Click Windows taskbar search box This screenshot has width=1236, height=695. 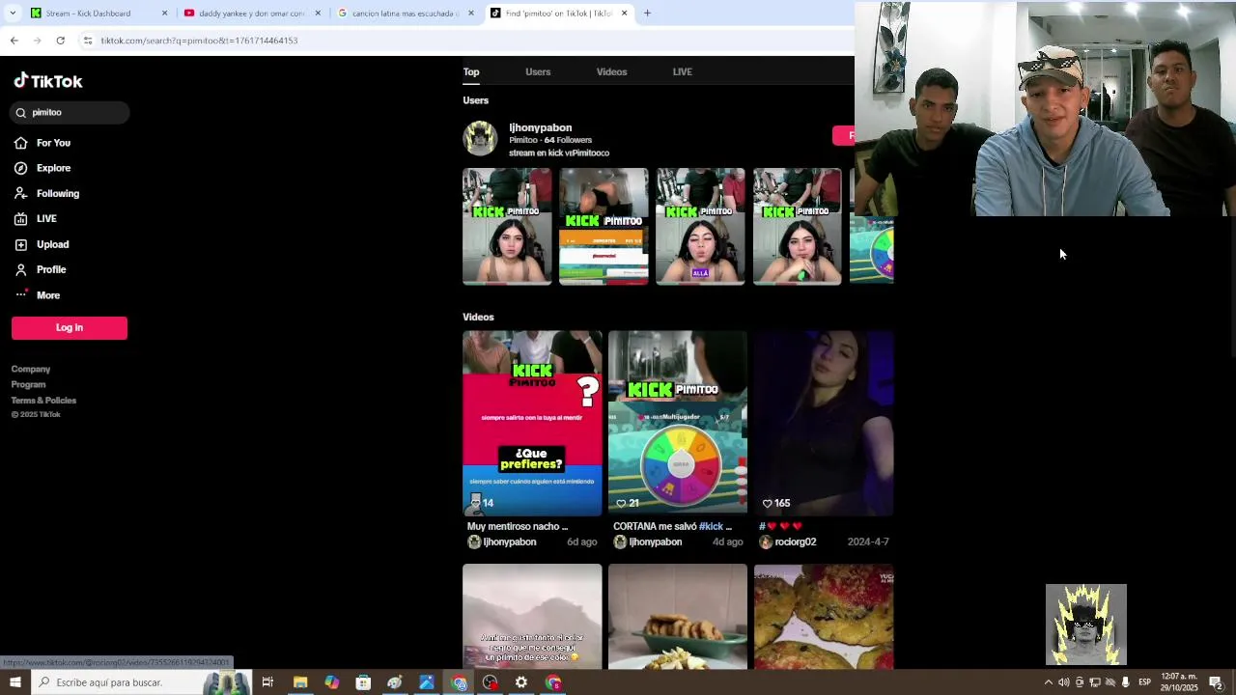(141, 682)
